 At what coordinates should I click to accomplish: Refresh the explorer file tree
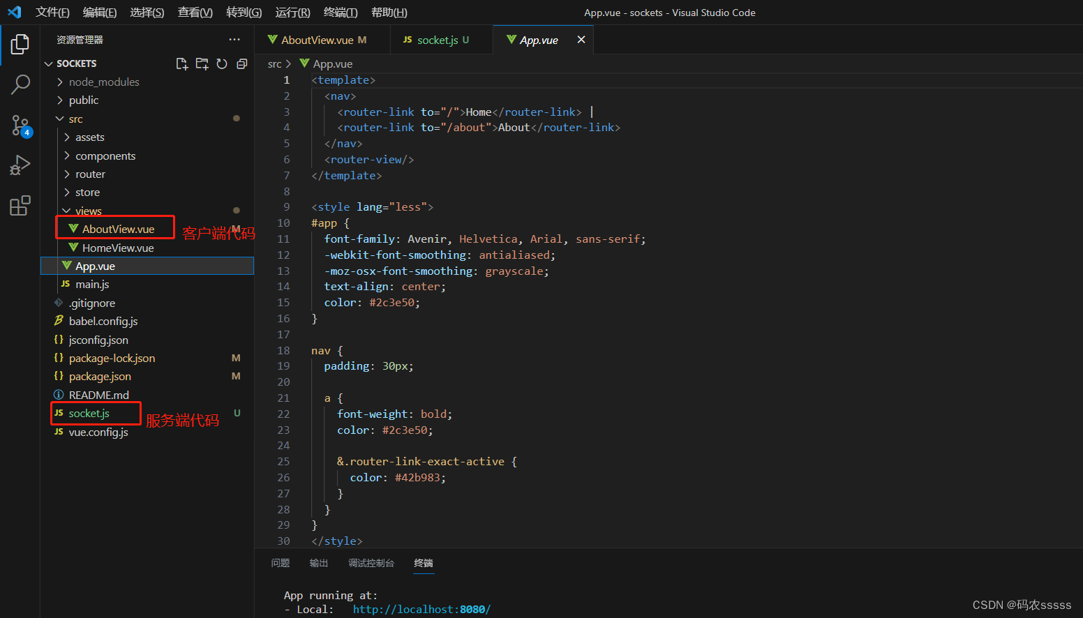pos(222,63)
